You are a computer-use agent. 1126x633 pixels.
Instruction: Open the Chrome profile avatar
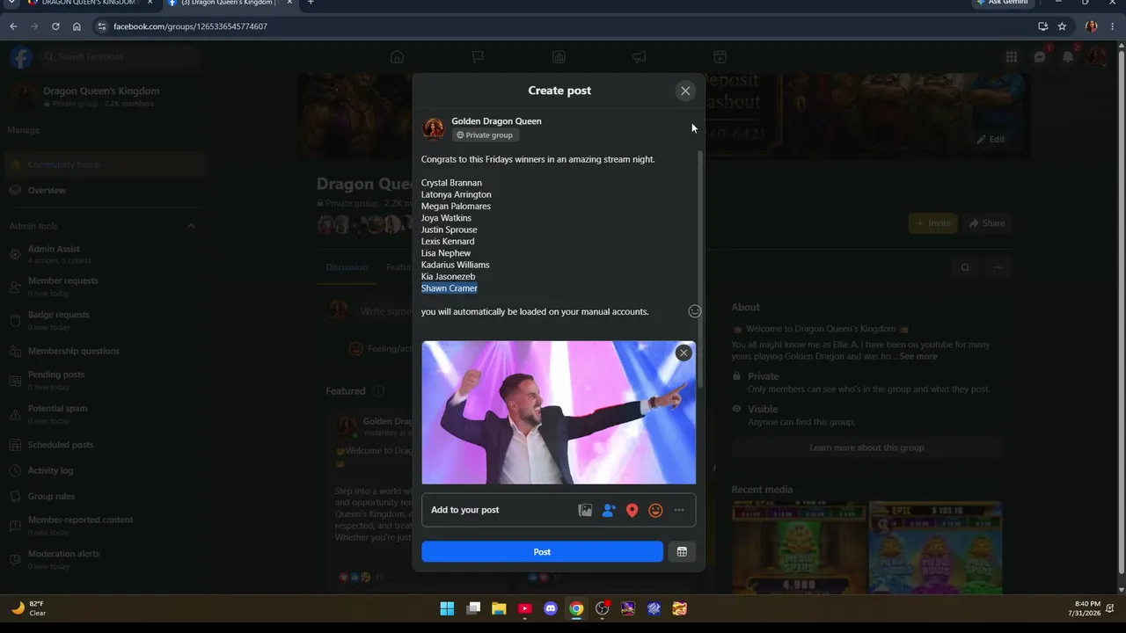[x=1092, y=26]
